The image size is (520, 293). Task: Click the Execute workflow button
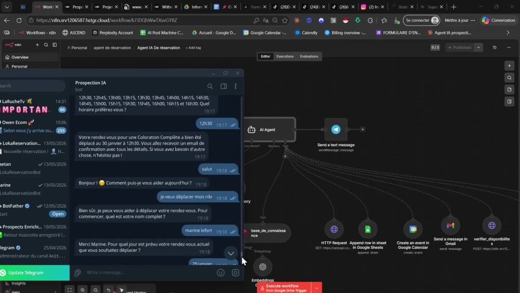284,288
